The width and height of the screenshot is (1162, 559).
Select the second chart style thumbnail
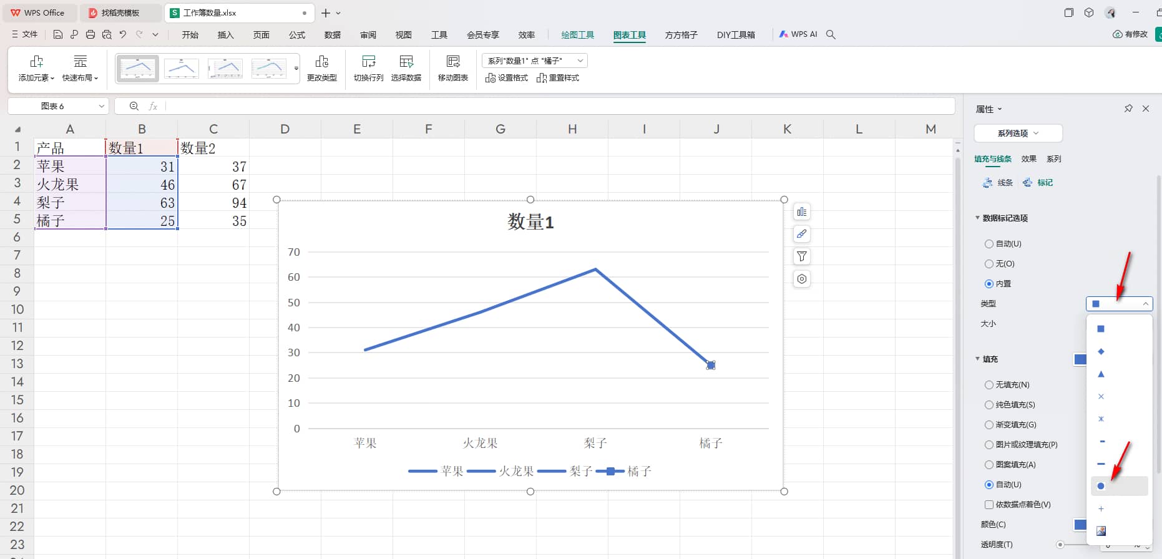click(182, 69)
